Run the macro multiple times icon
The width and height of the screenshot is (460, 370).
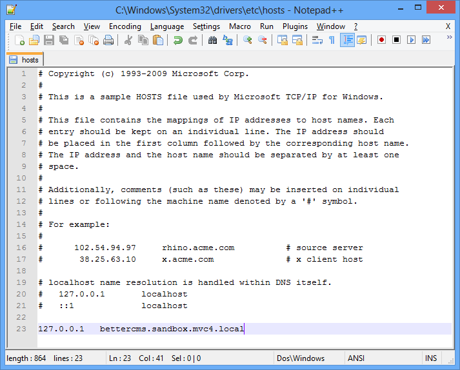[426, 40]
